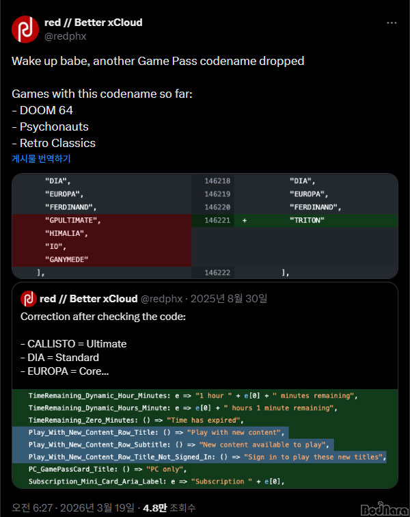Viewport: 410px width, 517px height.
Task: Open author name at top of post
Action: pyautogui.click(x=93, y=23)
